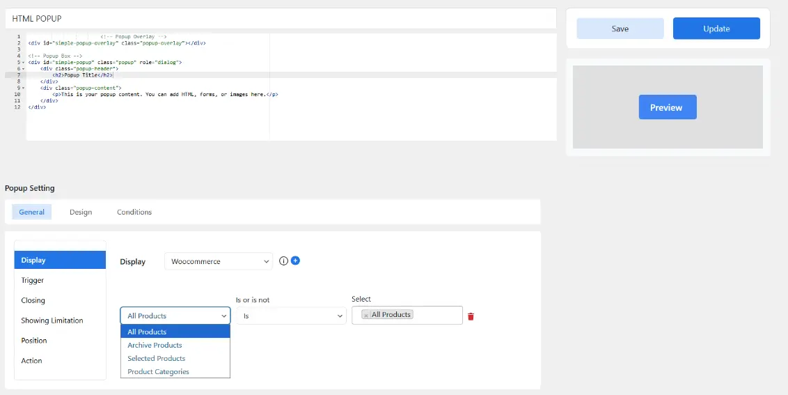Viewport: 788px width, 395px height.
Task: Click the blue plus icon to add condition
Action: point(295,261)
